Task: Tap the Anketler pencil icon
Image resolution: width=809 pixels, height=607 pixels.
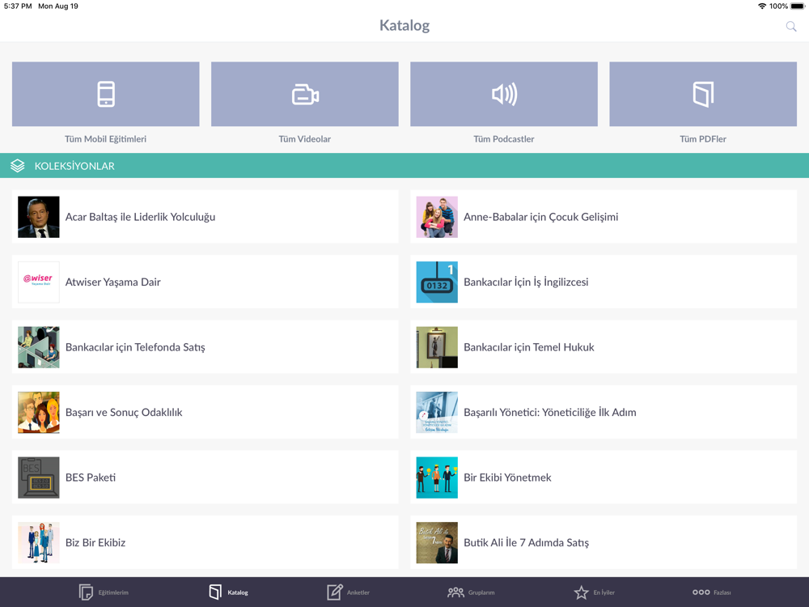Action: coord(334,592)
